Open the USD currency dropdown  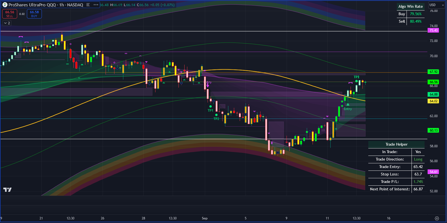tap(436, 5)
